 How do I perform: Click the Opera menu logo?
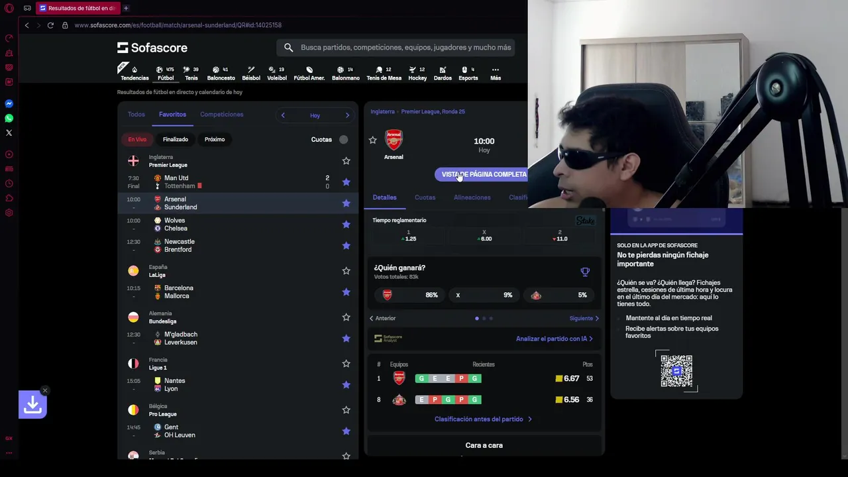point(9,8)
